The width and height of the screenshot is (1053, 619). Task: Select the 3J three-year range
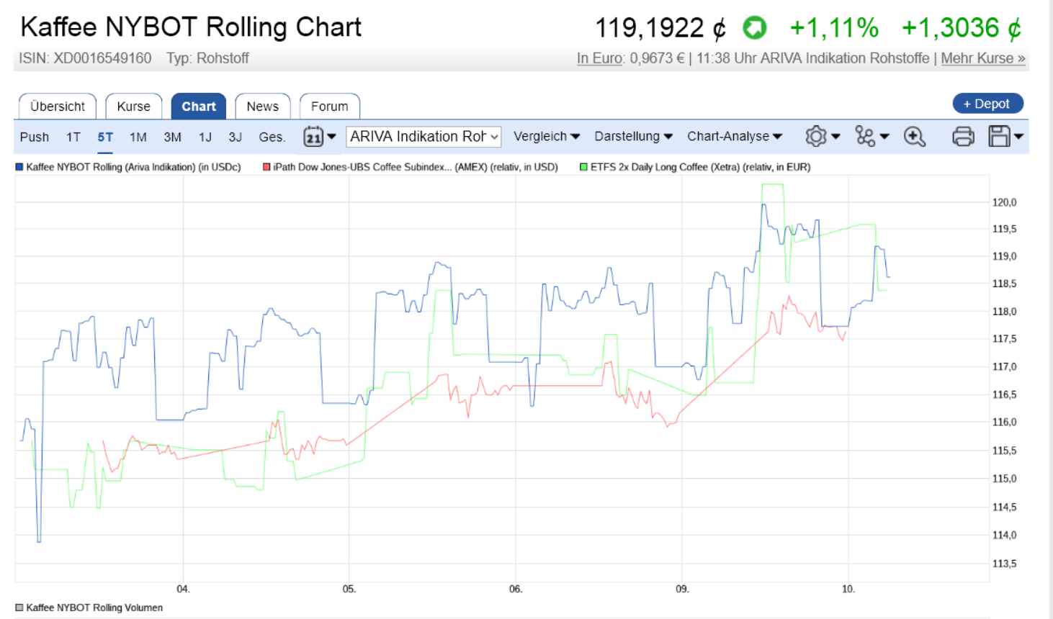[x=235, y=137]
